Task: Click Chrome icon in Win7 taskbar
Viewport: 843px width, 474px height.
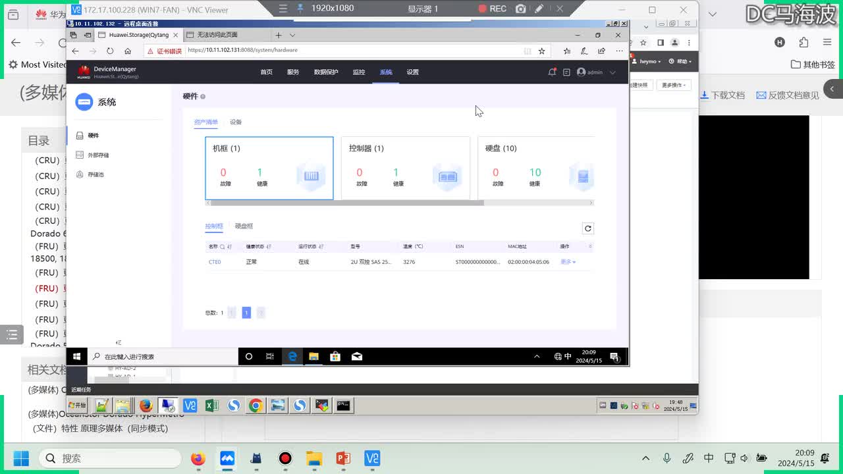Action: [256, 406]
